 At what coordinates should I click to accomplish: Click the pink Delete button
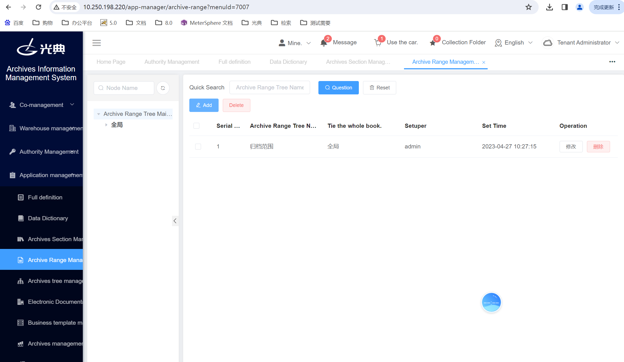click(x=236, y=105)
